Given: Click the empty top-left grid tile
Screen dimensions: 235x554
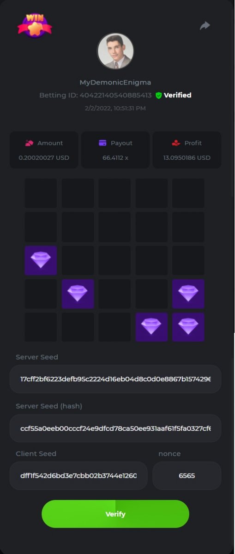Looking at the screenshot, I should click(x=41, y=193).
